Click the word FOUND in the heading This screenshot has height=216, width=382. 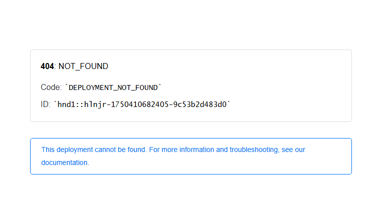tap(94, 66)
